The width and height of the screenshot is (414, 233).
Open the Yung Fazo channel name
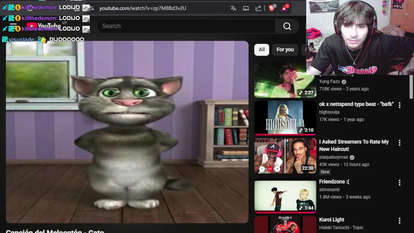329,82
